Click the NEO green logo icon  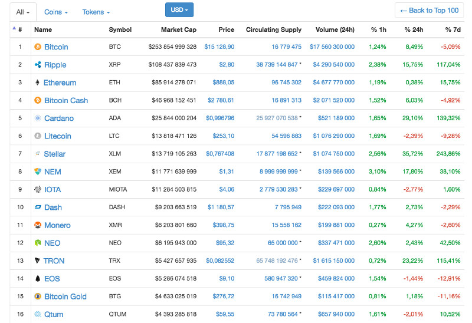pos(38,243)
